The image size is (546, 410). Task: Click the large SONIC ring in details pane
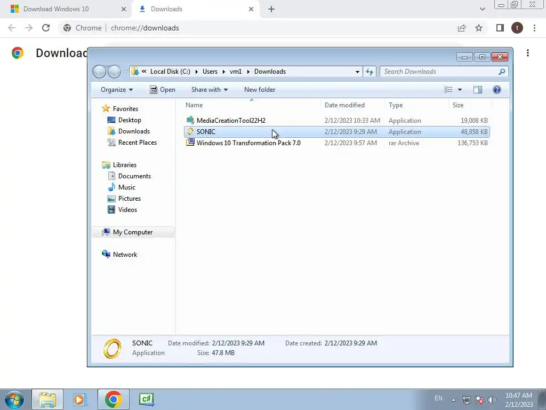tap(113, 348)
